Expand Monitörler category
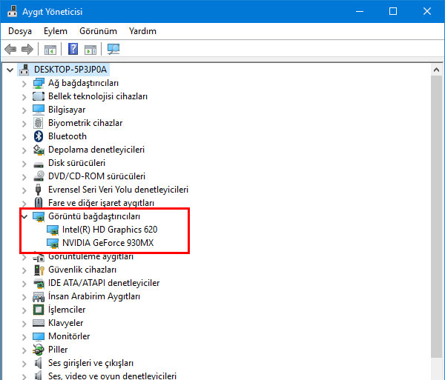 click(24, 336)
